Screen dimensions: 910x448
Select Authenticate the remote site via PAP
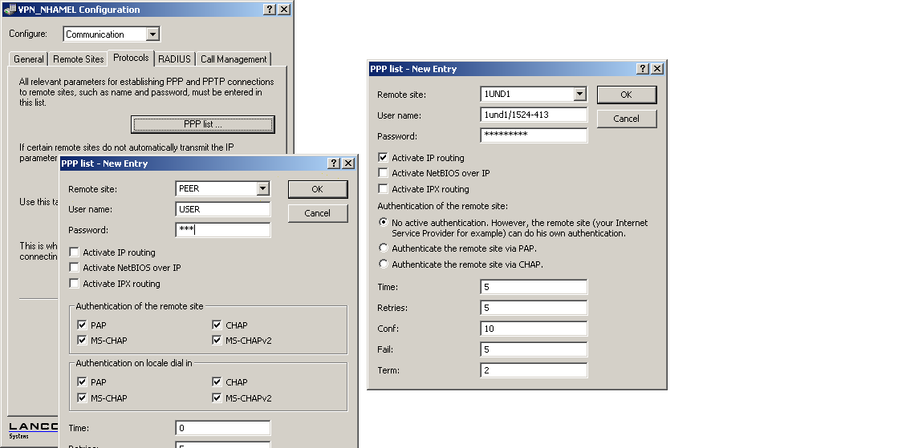click(x=384, y=248)
